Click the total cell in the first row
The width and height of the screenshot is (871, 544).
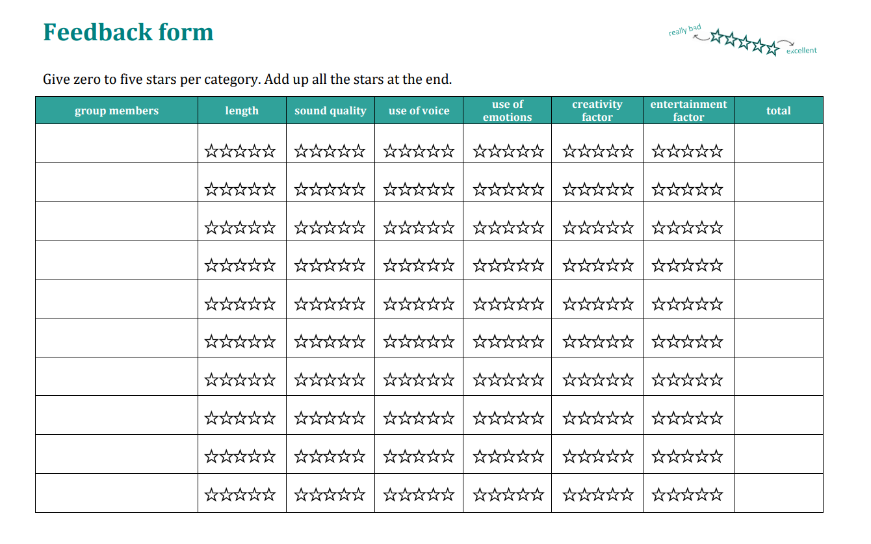tap(778, 144)
